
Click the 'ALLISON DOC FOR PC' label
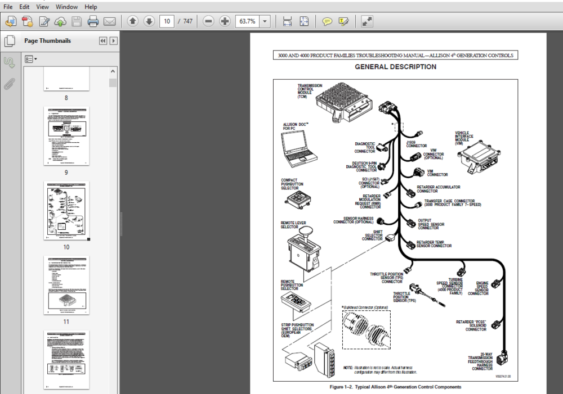pos(296,126)
